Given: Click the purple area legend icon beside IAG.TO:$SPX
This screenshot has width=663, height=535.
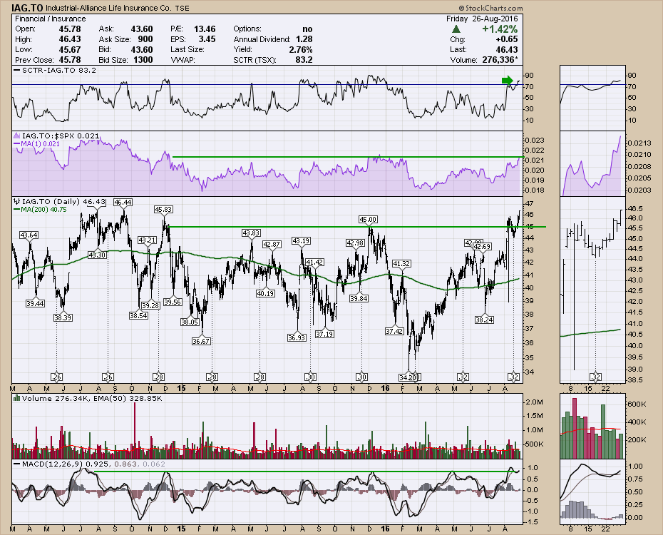Looking at the screenshot, I should pyautogui.click(x=17, y=136).
